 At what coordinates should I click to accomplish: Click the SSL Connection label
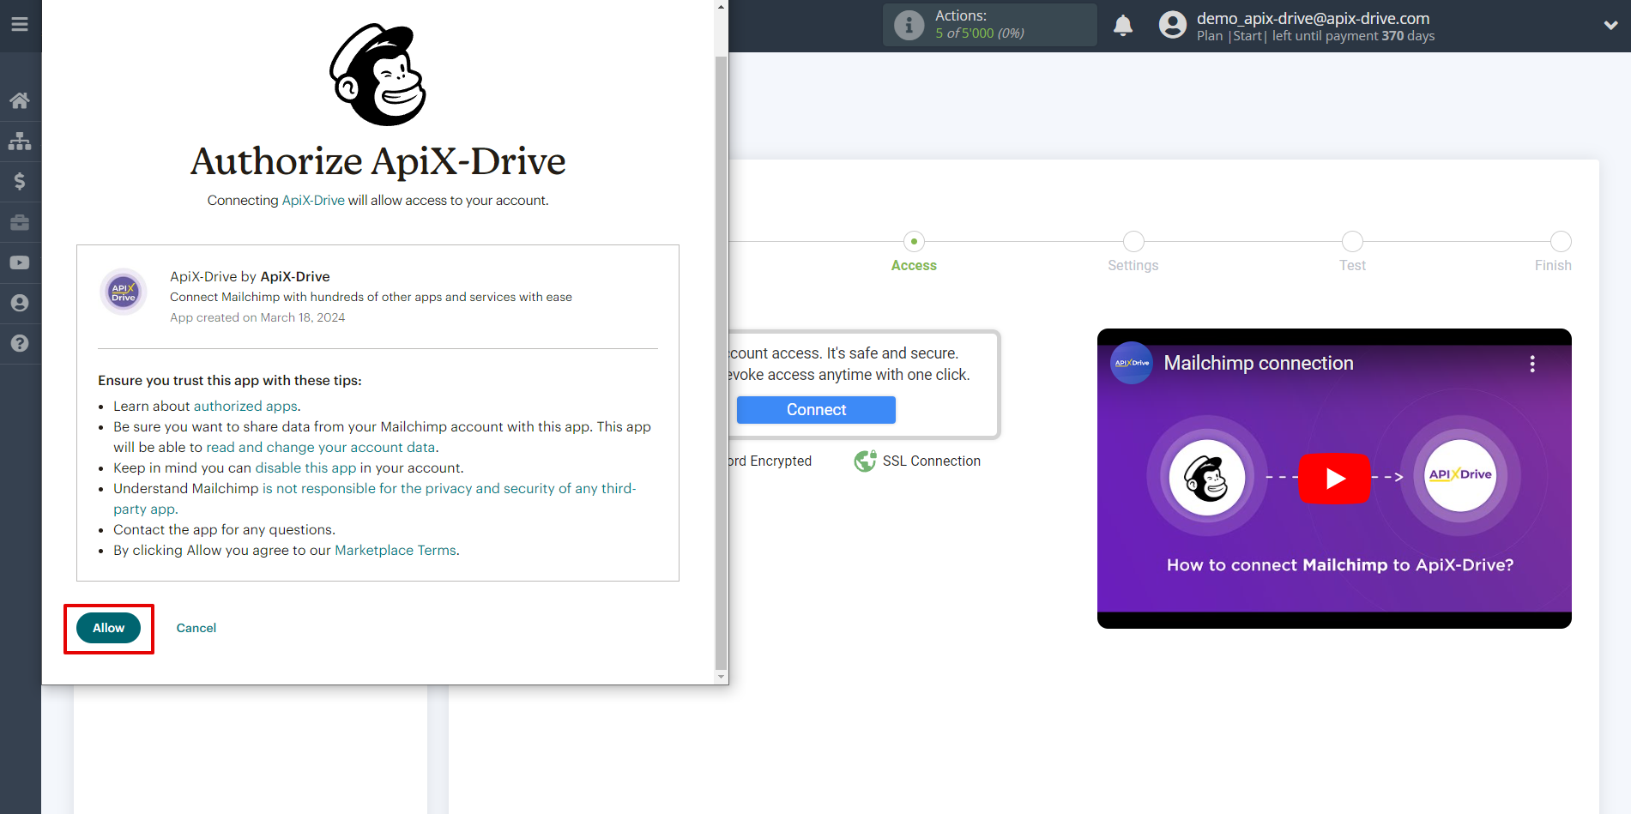pyautogui.click(x=932, y=461)
